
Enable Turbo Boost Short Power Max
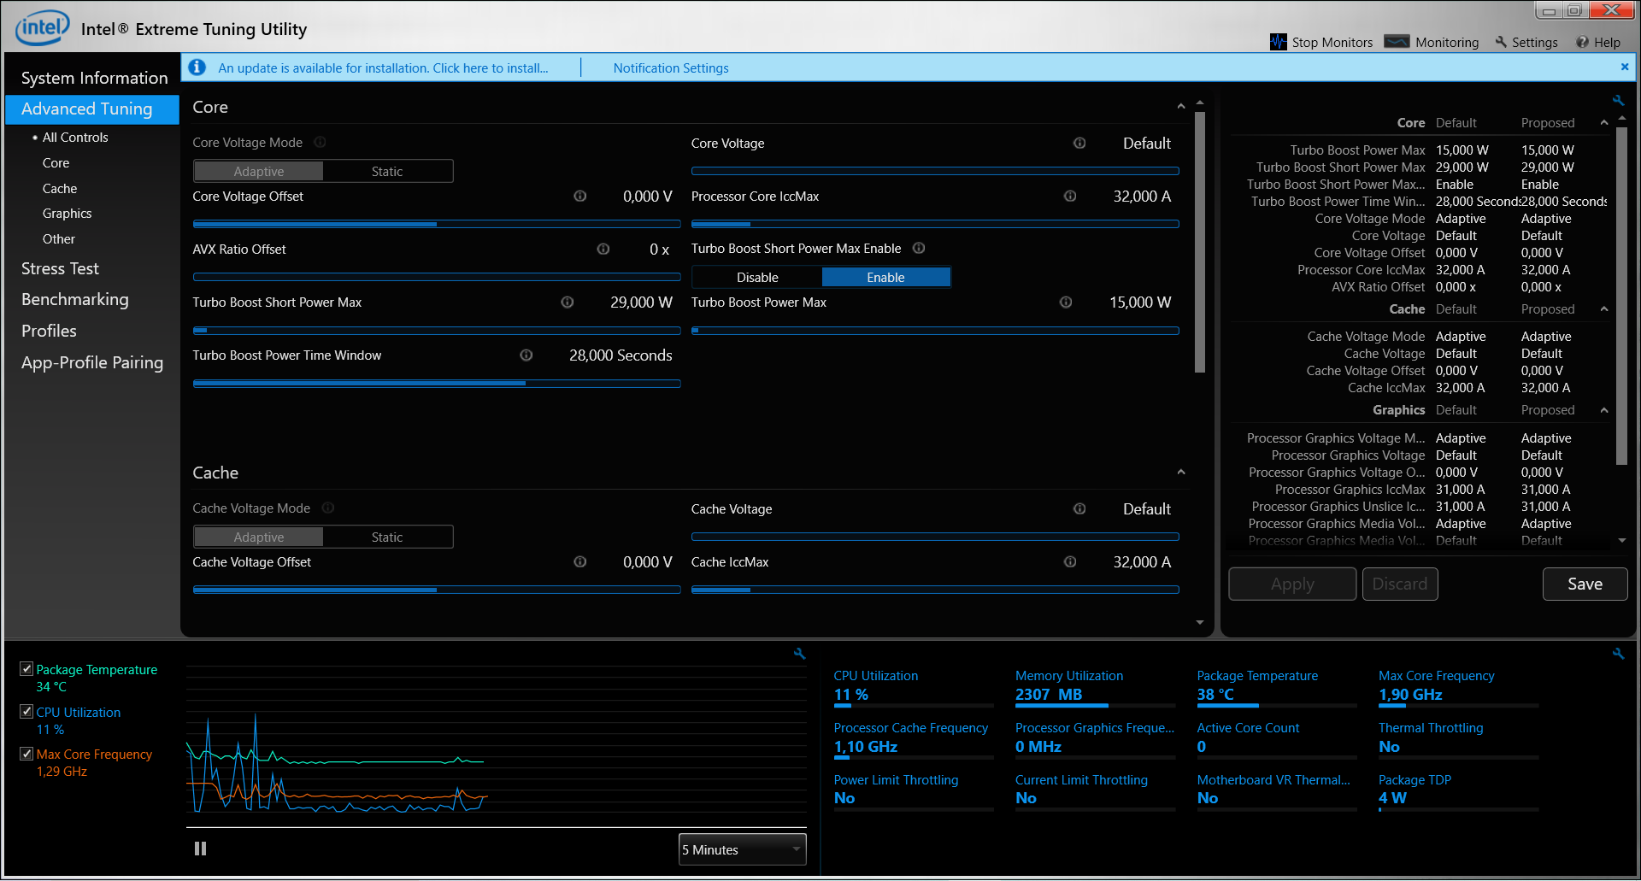tap(885, 277)
